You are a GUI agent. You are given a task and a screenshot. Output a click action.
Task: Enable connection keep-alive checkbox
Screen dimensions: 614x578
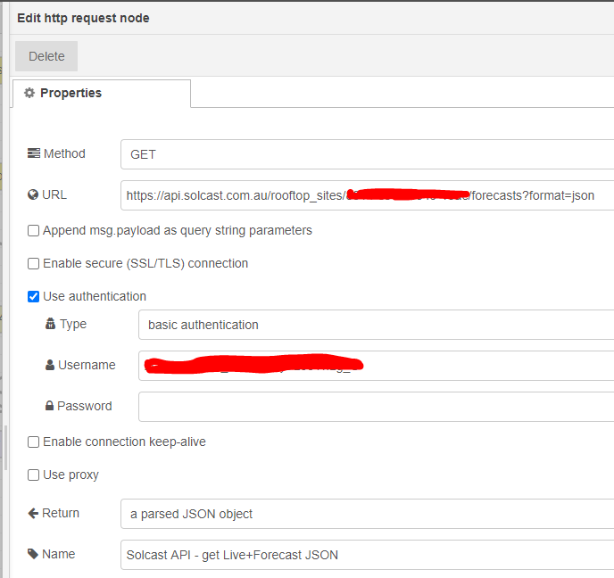34,442
